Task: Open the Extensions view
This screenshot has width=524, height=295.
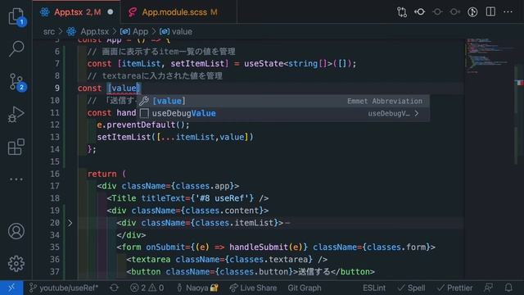Action: tap(16, 147)
